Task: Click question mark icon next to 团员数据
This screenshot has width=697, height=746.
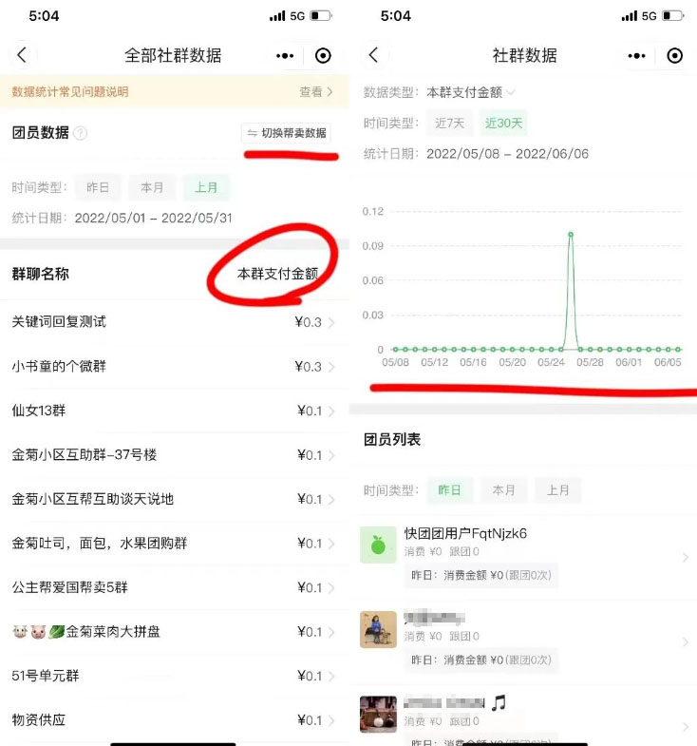Action: (81, 134)
